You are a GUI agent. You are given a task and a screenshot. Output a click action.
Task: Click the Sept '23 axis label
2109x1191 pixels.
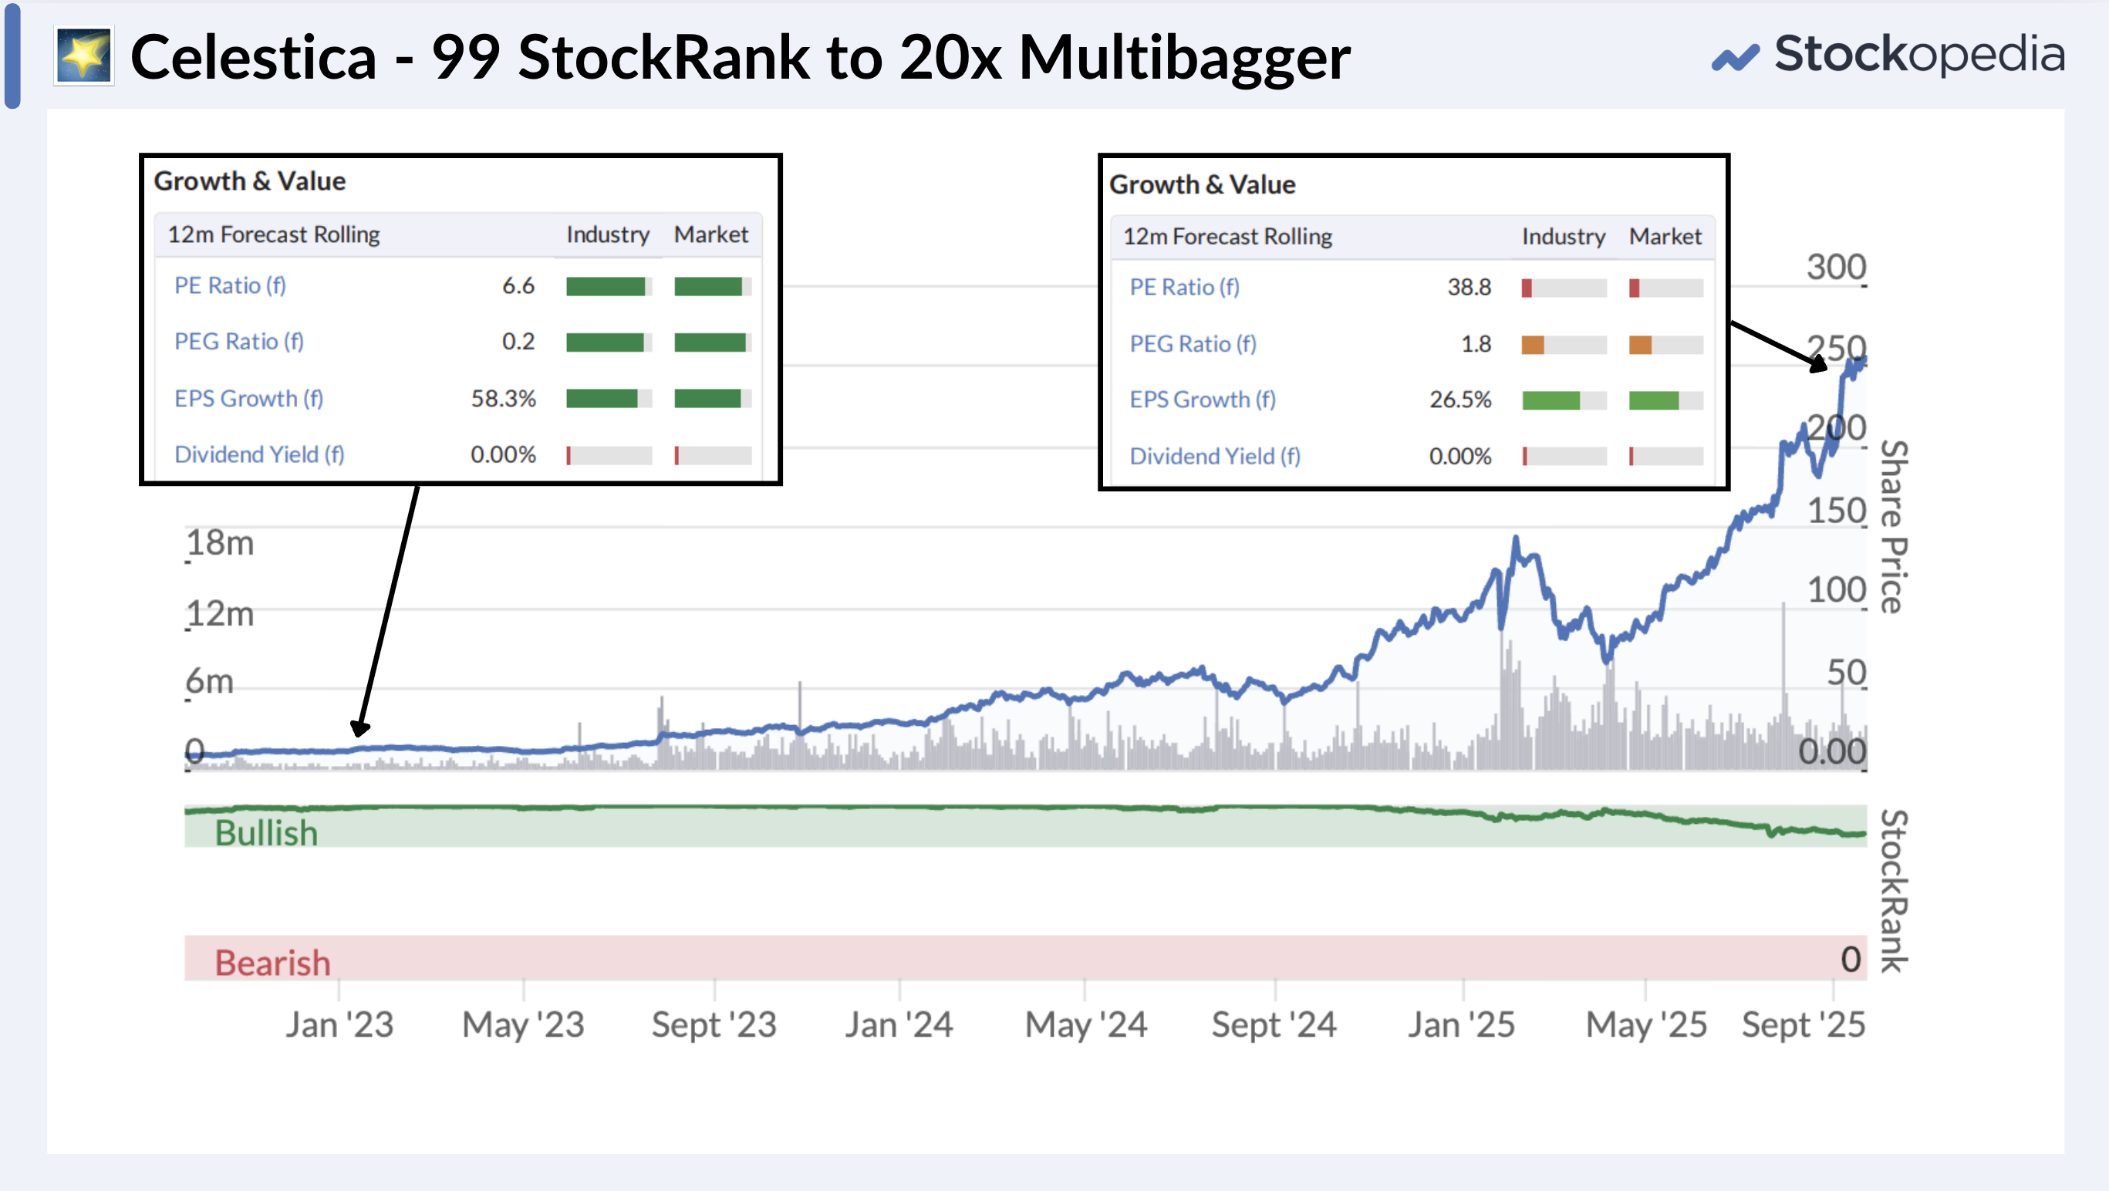point(714,1025)
